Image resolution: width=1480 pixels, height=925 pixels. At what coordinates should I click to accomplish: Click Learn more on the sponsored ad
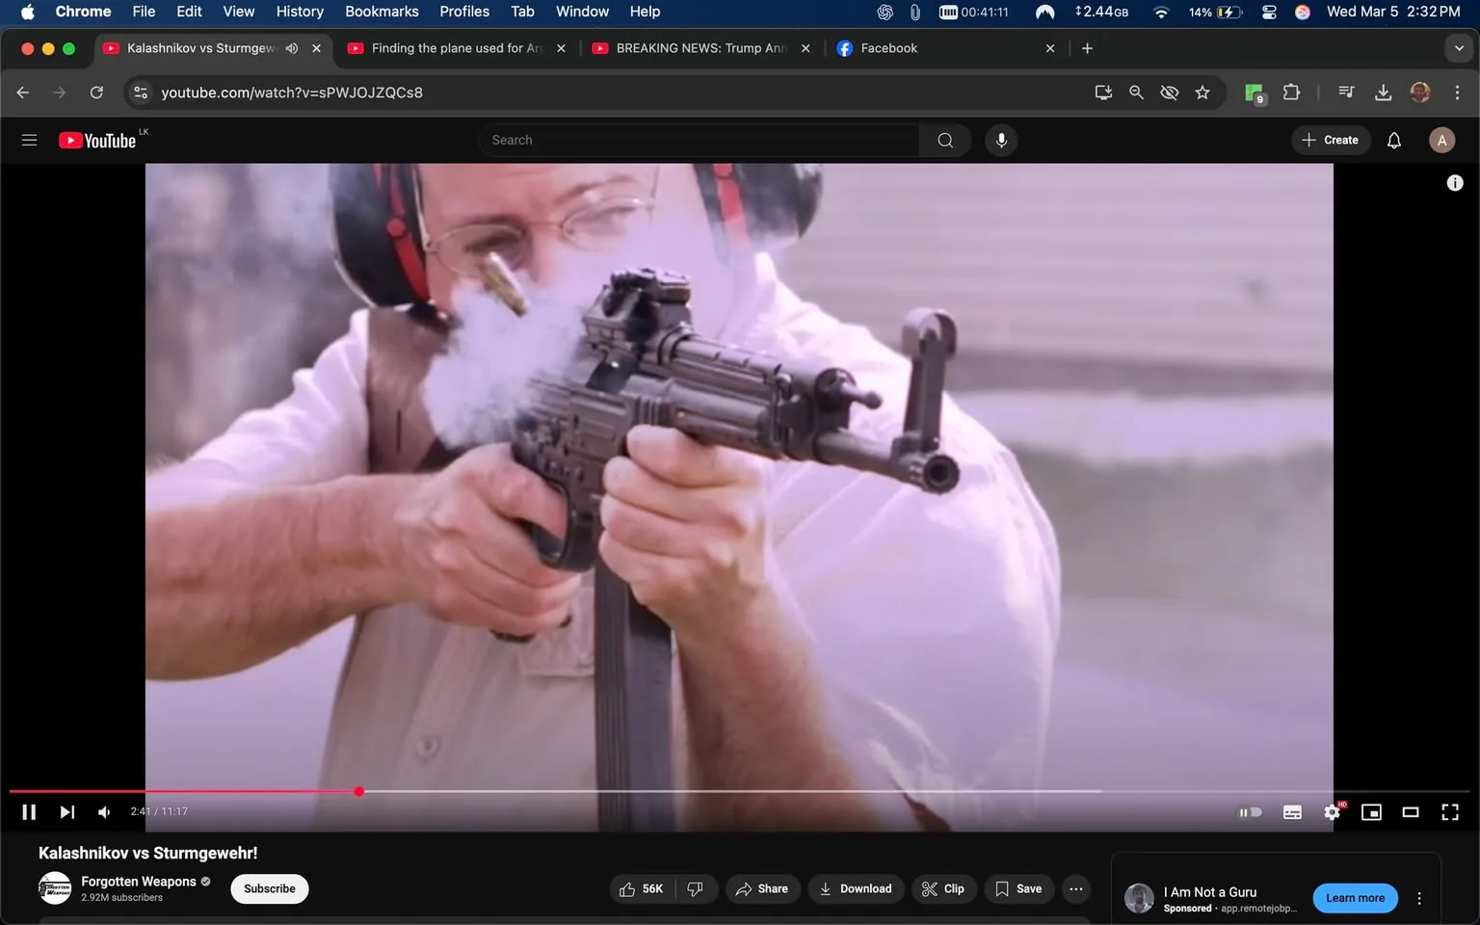(1355, 897)
